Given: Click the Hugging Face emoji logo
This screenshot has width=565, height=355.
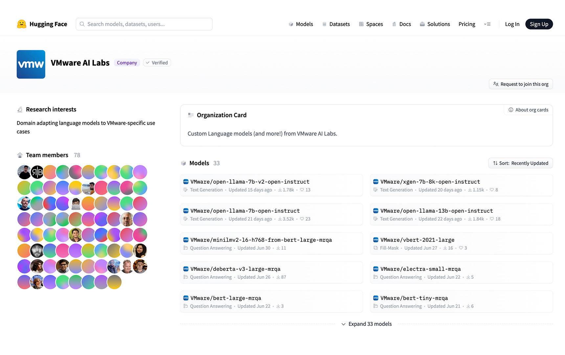Looking at the screenshot, I should pos(22,24).
